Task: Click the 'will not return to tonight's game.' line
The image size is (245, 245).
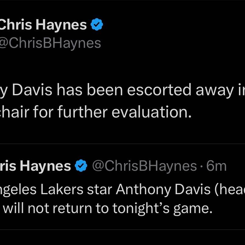Action: tap(108, 208)
